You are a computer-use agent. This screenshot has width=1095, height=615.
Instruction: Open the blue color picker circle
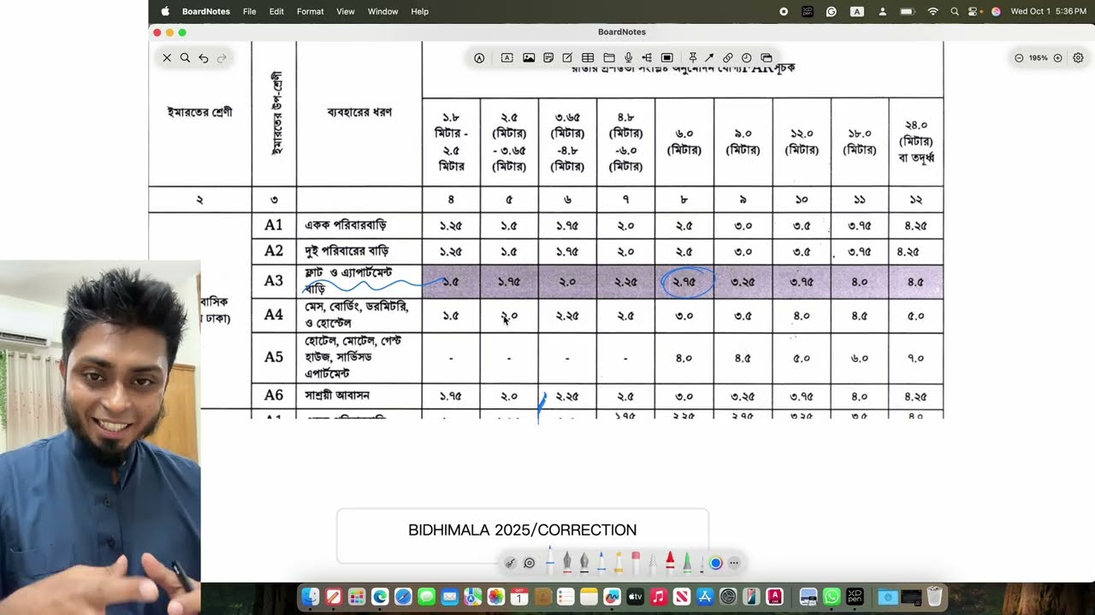716,563
